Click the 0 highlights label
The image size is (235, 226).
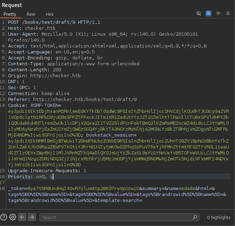click(219, 217)
